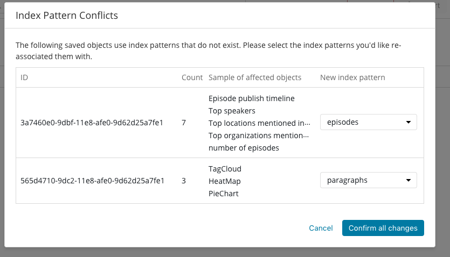Image resolution: width=450 pixels, height=257 pixels.
Task: Click the count value 7
Action: [184, 123]
